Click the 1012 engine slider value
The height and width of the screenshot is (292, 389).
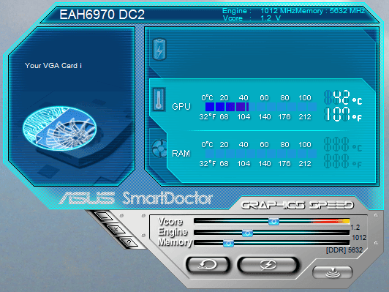(x=359, y=238)
